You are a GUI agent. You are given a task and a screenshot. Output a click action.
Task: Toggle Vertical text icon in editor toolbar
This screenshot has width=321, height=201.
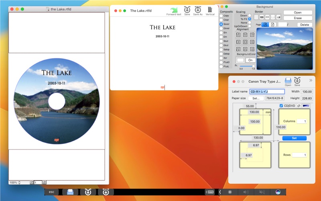[210, 10]
